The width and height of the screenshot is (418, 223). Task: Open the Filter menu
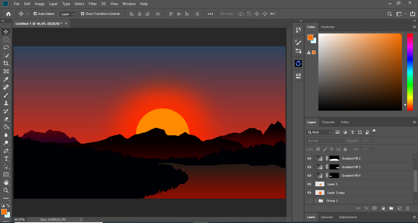pos(92,4)
